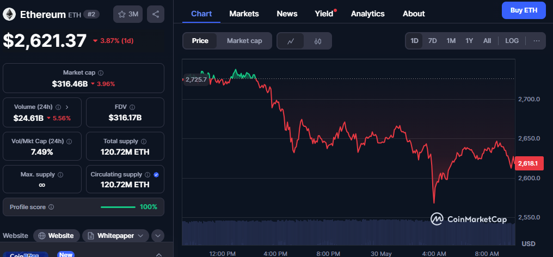Show Circulating supply info icon
The image size is (553, 257).
(148, 174)
